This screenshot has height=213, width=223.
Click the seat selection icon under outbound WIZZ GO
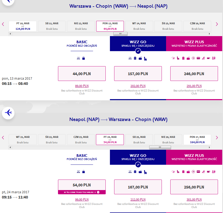click(145, 59)
